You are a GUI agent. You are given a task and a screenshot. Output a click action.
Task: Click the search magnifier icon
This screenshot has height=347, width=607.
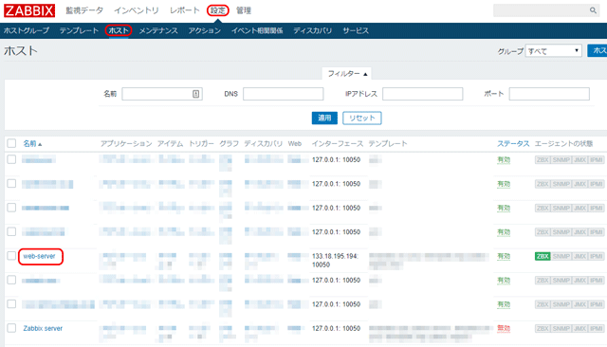(x=593, y=10)
